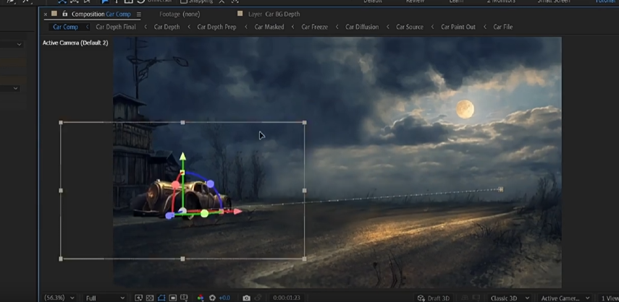Click the red X-axis arrow of the gizmo
The width and height of the screenshot is (619, 302).
[x=237, y=212]
